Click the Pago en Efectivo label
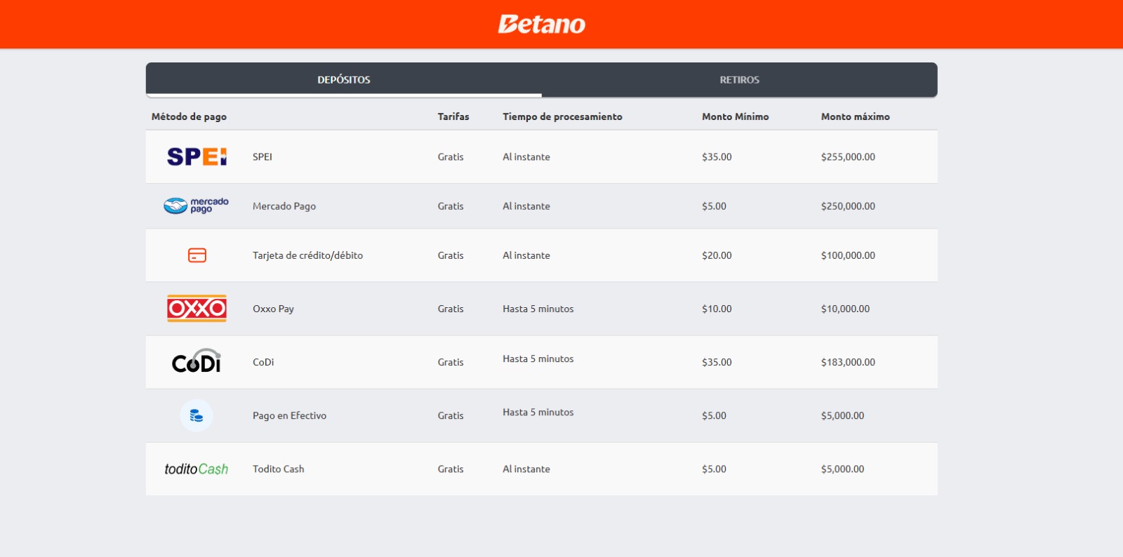The width and height of the screenshot is (1123, 557). pos(289,415)
